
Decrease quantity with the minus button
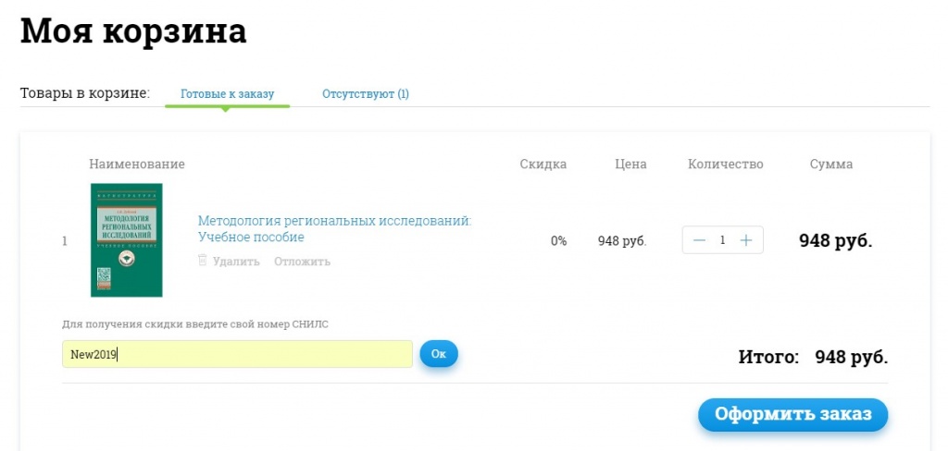tap(700, 240)
